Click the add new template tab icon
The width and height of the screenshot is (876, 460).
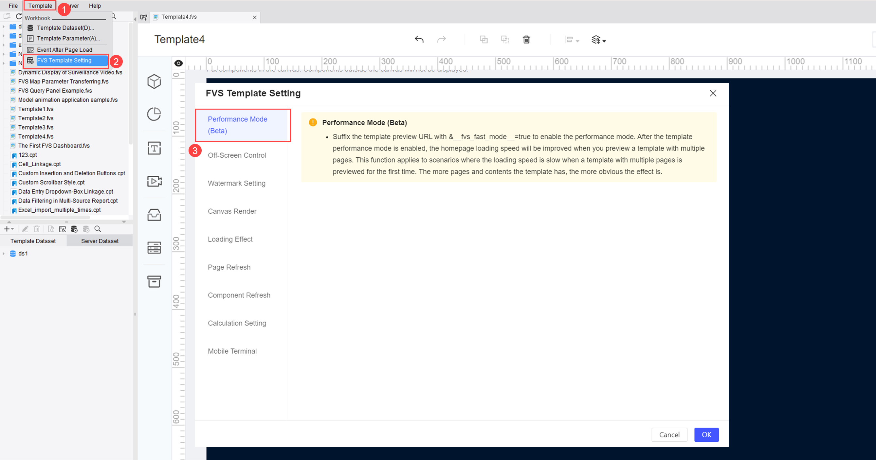(144, 17)
